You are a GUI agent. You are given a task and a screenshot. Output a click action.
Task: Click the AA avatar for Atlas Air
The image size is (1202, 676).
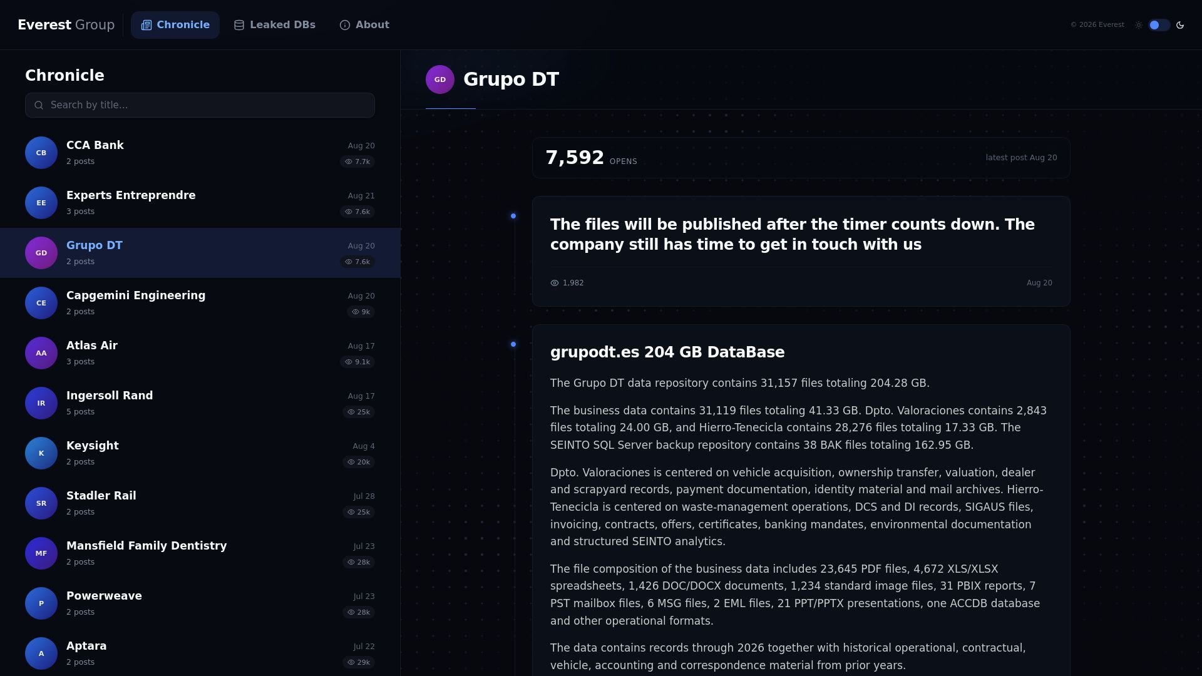41,353
